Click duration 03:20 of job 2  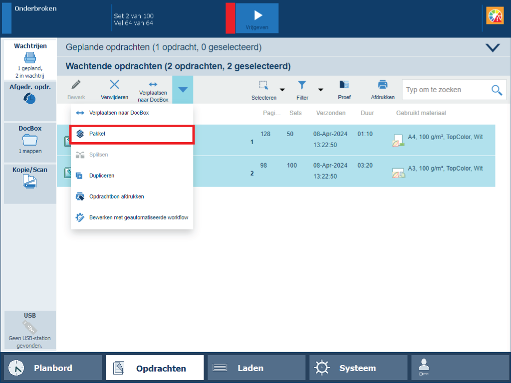pos(365,166)
